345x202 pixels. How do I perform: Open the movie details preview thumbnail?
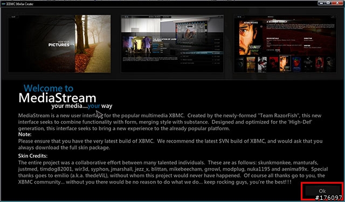(285, 44)
